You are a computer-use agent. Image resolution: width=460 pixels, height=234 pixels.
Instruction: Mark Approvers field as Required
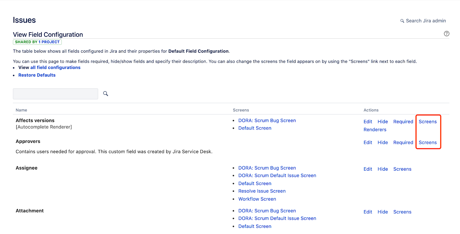pos(403,142)
